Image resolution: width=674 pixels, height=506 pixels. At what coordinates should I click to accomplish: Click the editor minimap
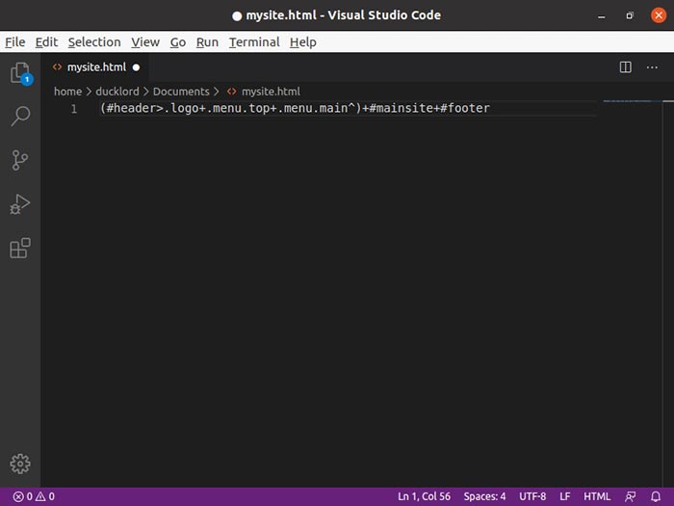(632, 101)
